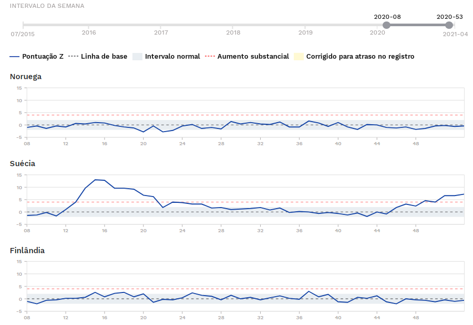473x325 pixels.
Task: Click the red dashed Aumento substancial legend marker
Action: [210, 57]
